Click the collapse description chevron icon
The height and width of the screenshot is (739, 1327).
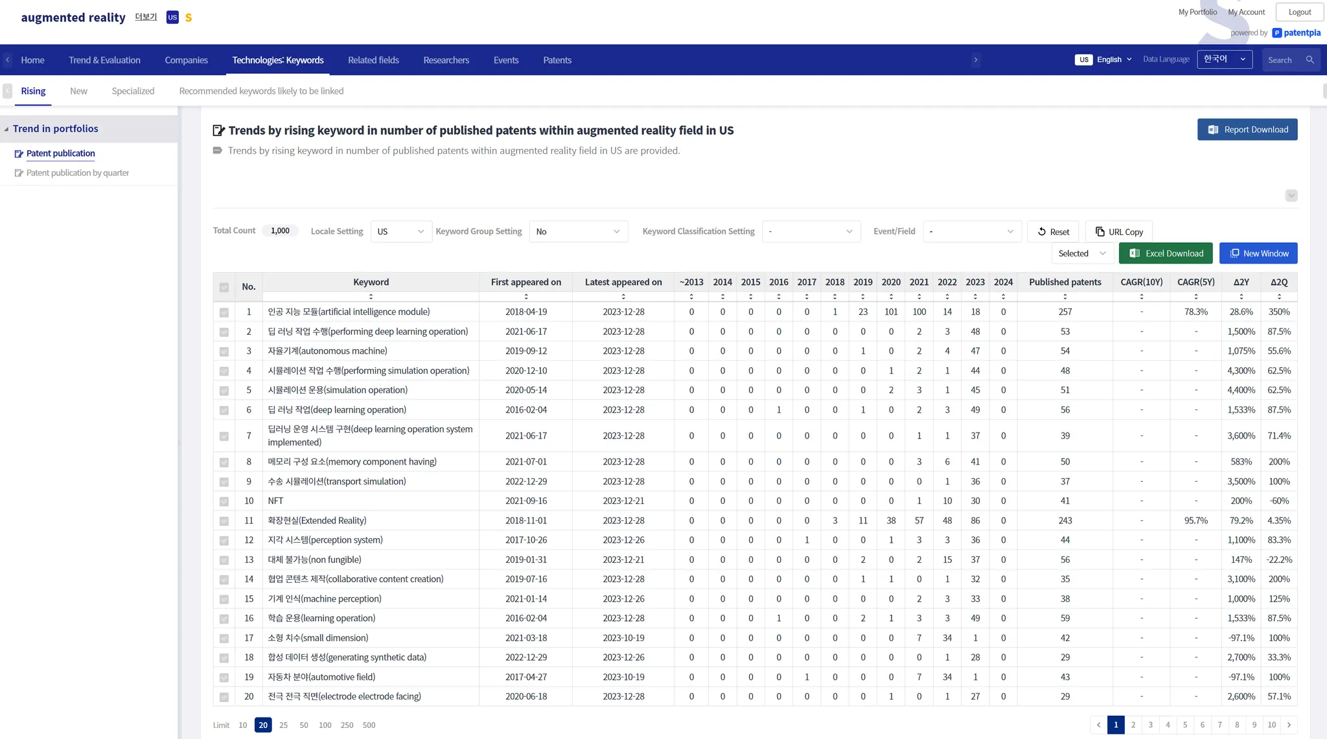click(1291, 196)
